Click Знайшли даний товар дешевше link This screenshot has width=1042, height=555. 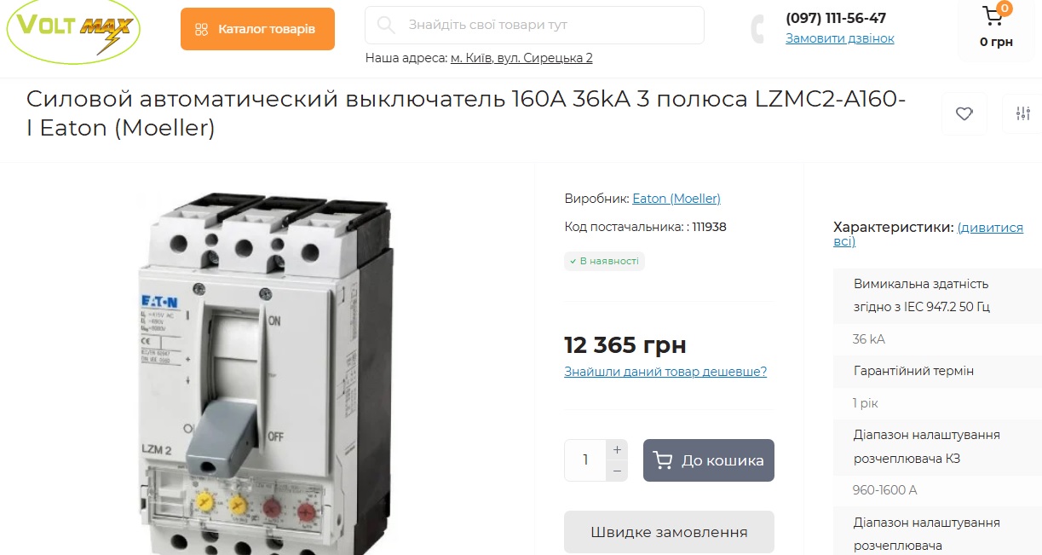[665, 372]
